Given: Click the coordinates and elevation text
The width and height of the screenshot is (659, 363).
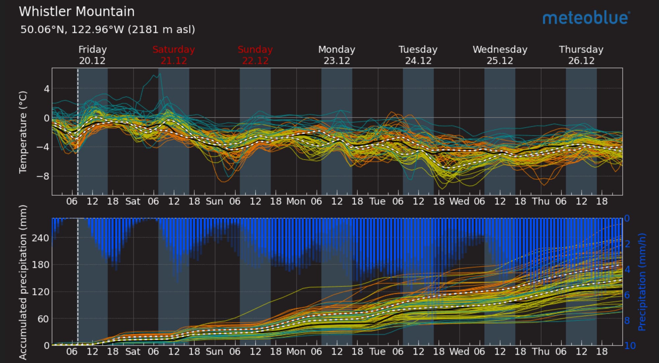Looking at the screenshot, I should coord(108,30).
